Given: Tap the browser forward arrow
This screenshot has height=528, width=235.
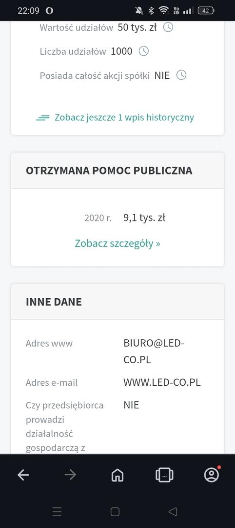Looking at the screenshot, I should point(70,475).
